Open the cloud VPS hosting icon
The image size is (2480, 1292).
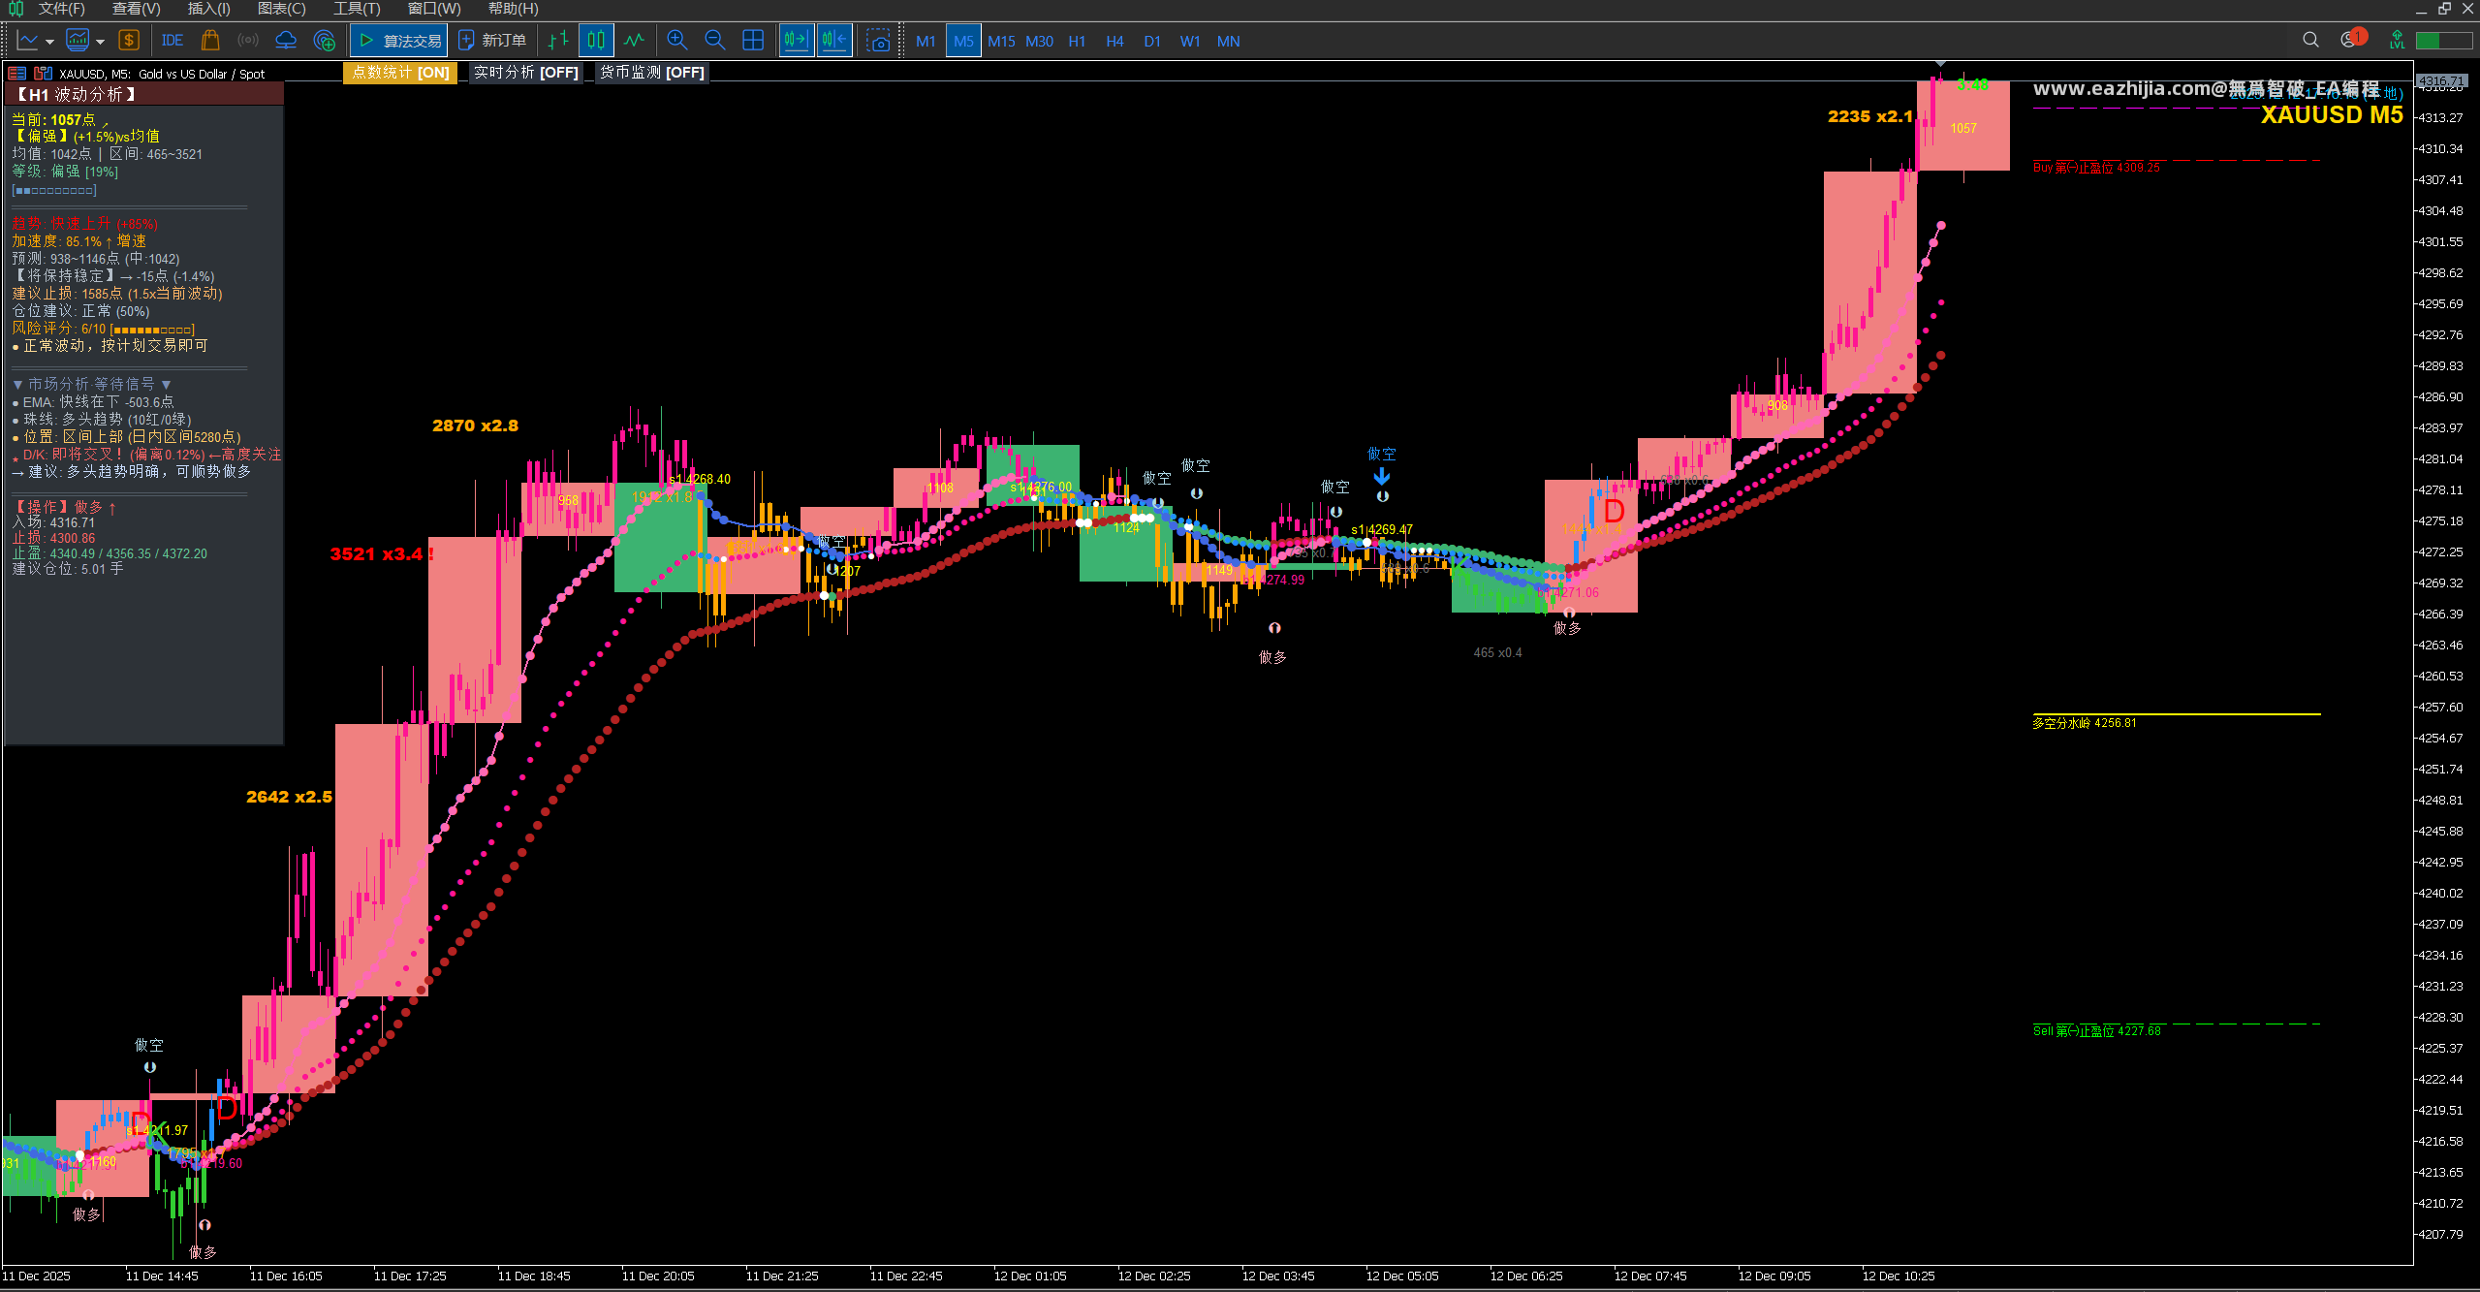tap(286, 41)
